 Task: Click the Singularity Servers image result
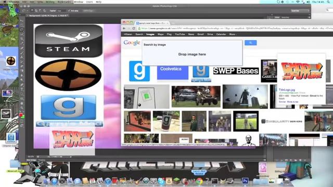tap(281, 121)
